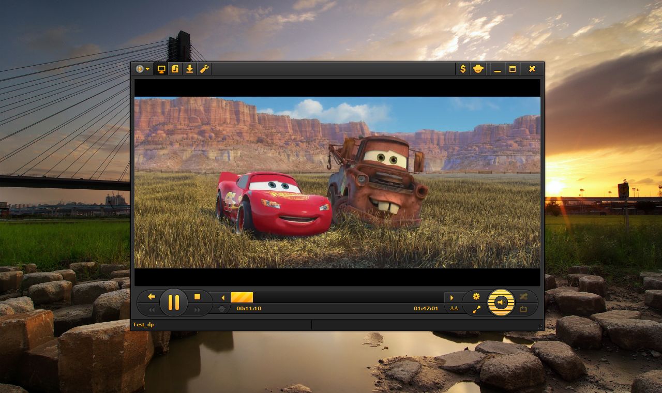Click the window resize grip

(541, 327)
